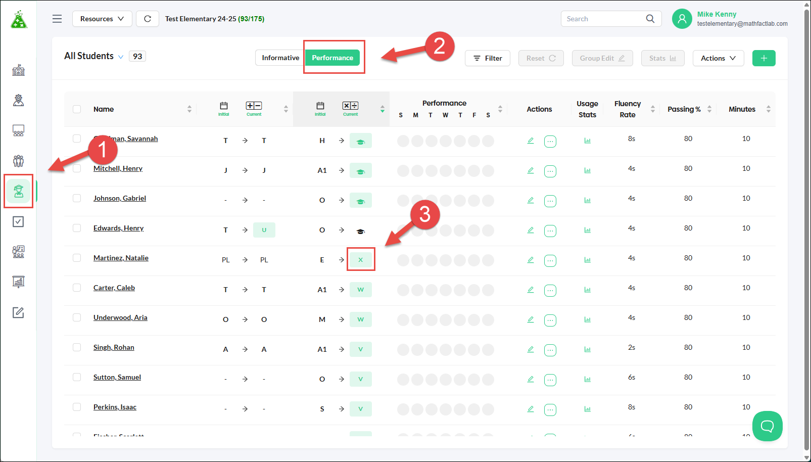Sort by Fluency Rate column
This screenshot has width=811, height=462.
click(x=653, y=109)
